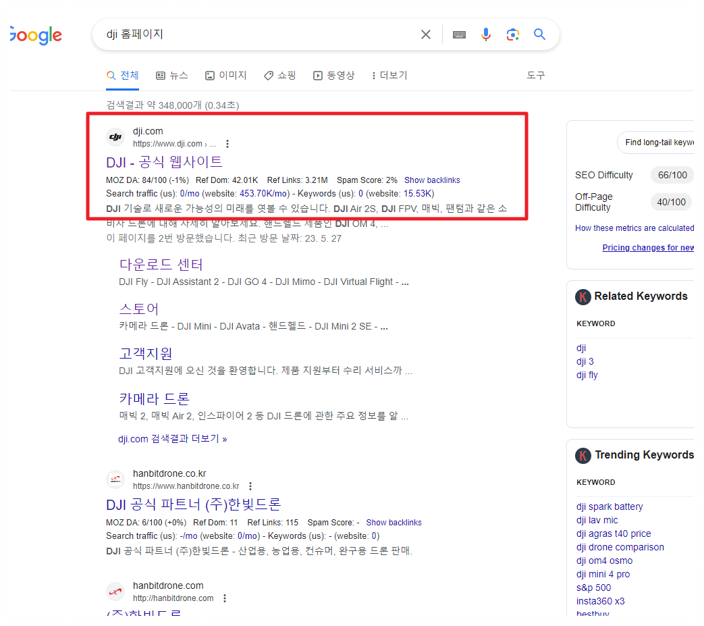The height and width of the screenshot is (626, 704).
Task: Click trending keyword s&p 500
Action: [593, 588]
